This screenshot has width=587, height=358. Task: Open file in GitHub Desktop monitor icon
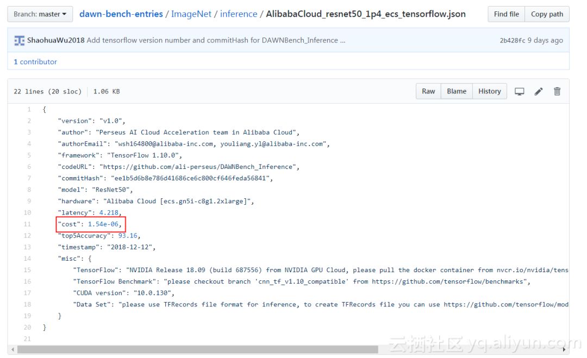[519, 92]
